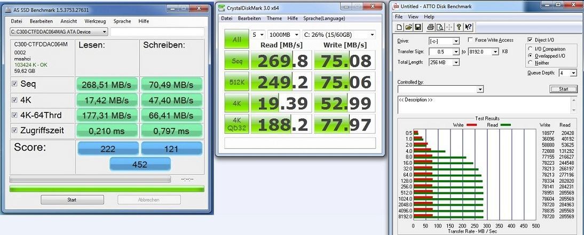Open the Hilfe menu in CrystalDiskMark

click(293, 18)
